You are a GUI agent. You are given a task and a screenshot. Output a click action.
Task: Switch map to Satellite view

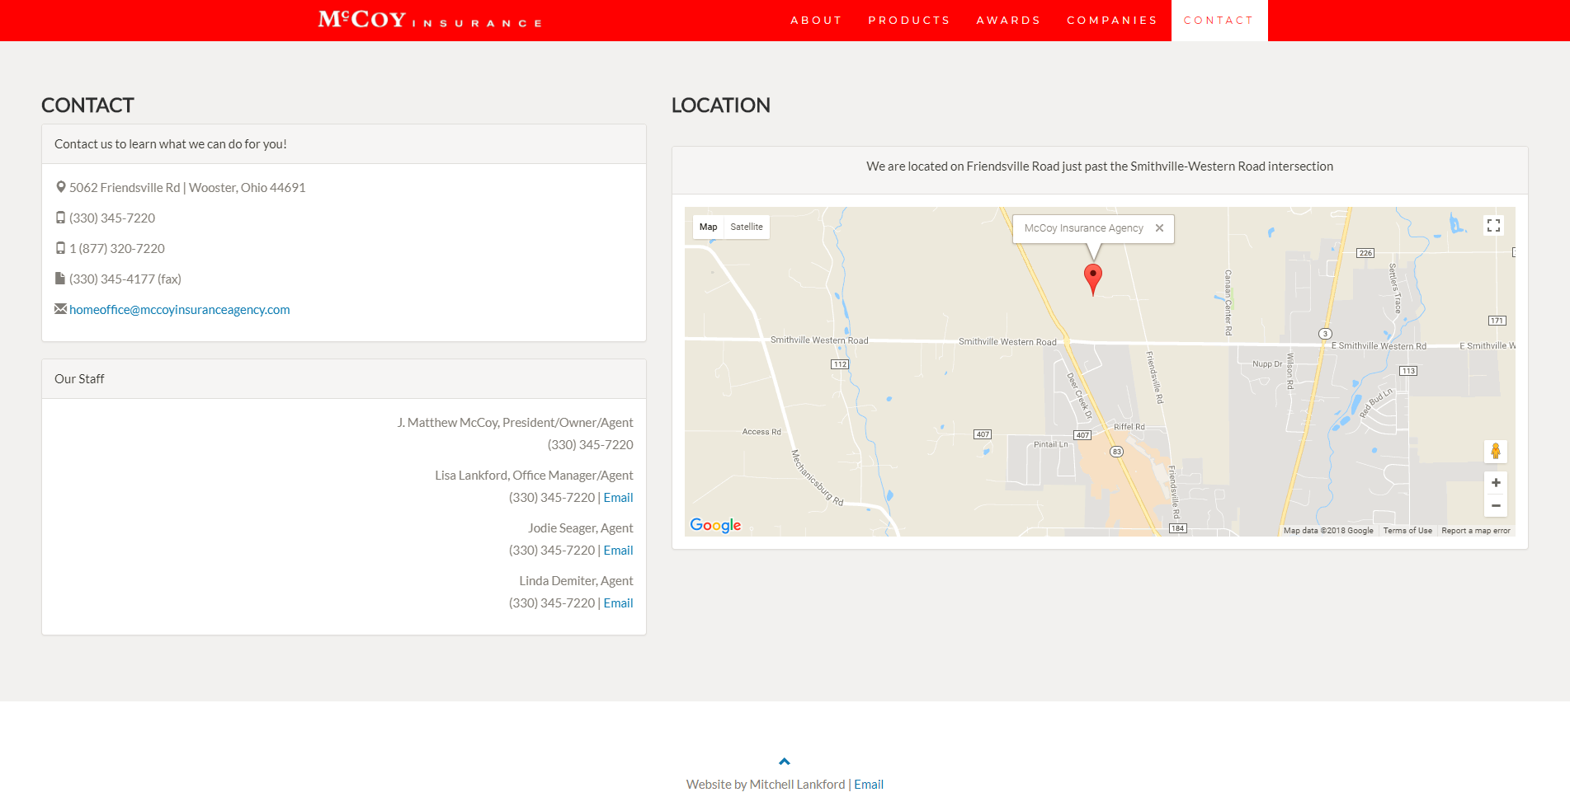pos(747,227)
